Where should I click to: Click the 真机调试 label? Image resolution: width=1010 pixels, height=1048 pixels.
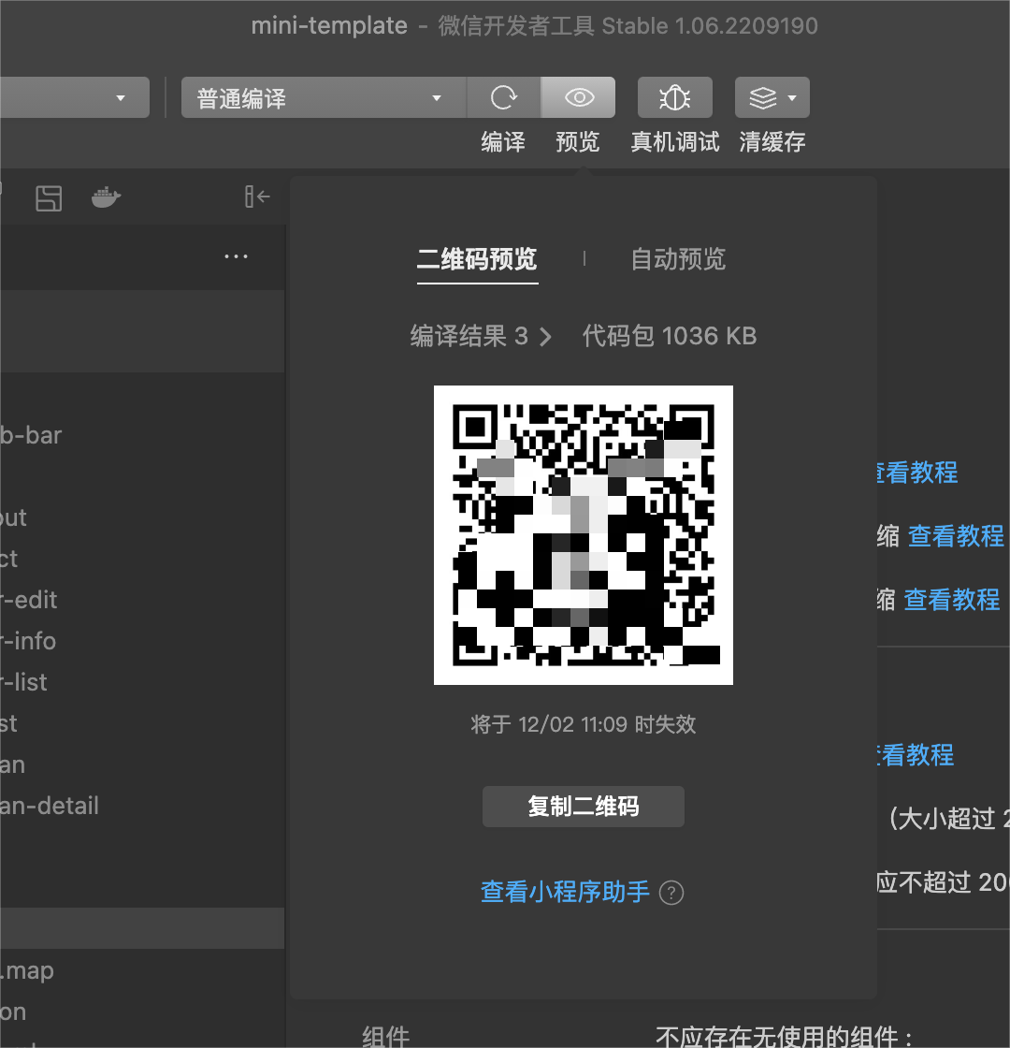675,141
